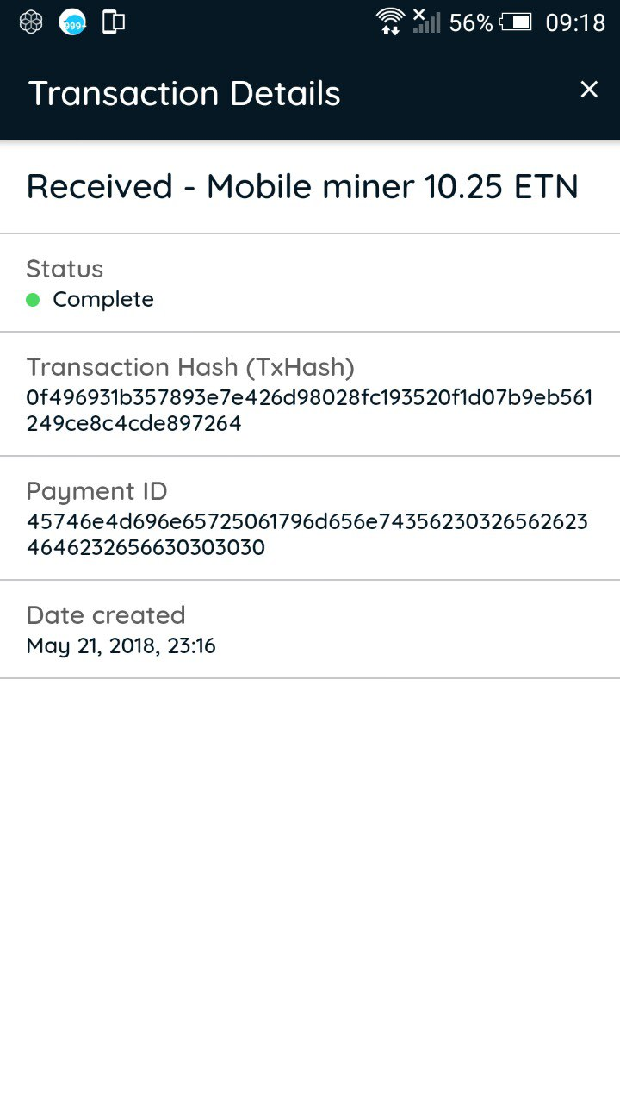Tap the Transaction Hash (TxHash) label

click(190, 367)
